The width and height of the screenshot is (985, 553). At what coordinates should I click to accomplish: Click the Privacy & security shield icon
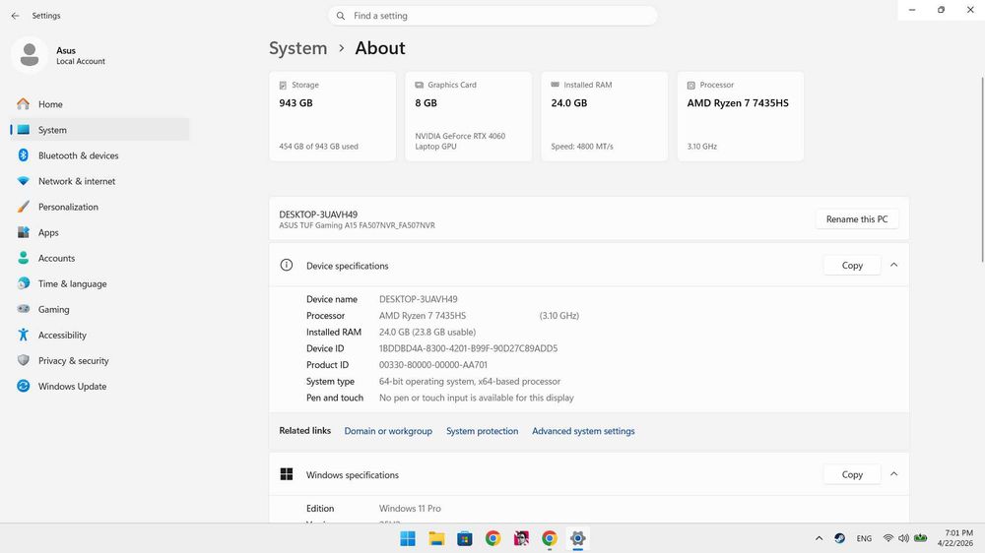tap(24, 360)
